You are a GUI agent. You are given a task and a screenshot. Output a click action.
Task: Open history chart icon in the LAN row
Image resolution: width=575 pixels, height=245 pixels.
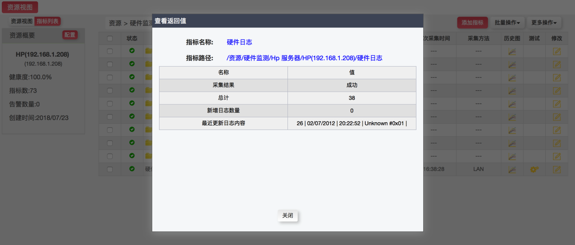click(x=512, y=169)
